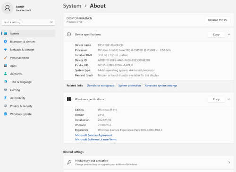Viewport: 236px width, 172px height.
Task: Open the System settings page
Action: (28, 34)
